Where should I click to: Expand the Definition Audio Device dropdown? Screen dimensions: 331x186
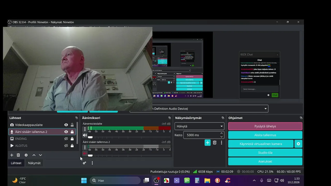(199, 109)
